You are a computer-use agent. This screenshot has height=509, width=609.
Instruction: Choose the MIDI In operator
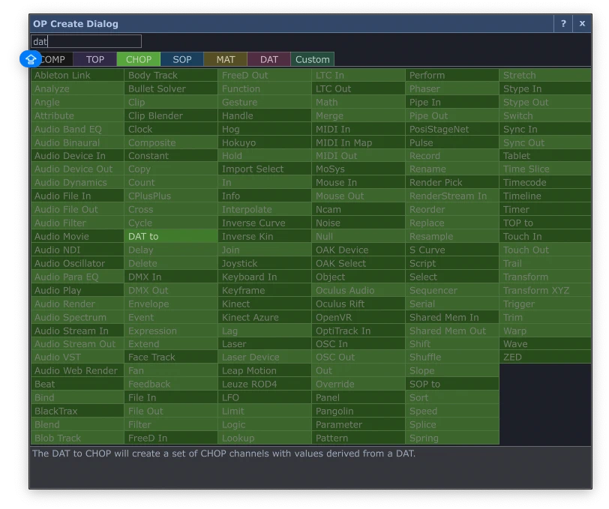(358, 129)
